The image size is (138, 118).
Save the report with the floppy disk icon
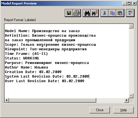[69, 13]
